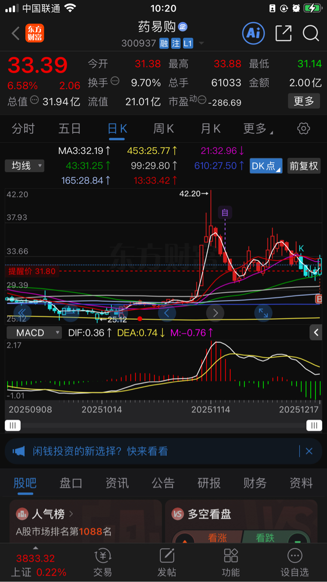
Task: Tap the 更多 quote details button
Action: click(304, 101)
